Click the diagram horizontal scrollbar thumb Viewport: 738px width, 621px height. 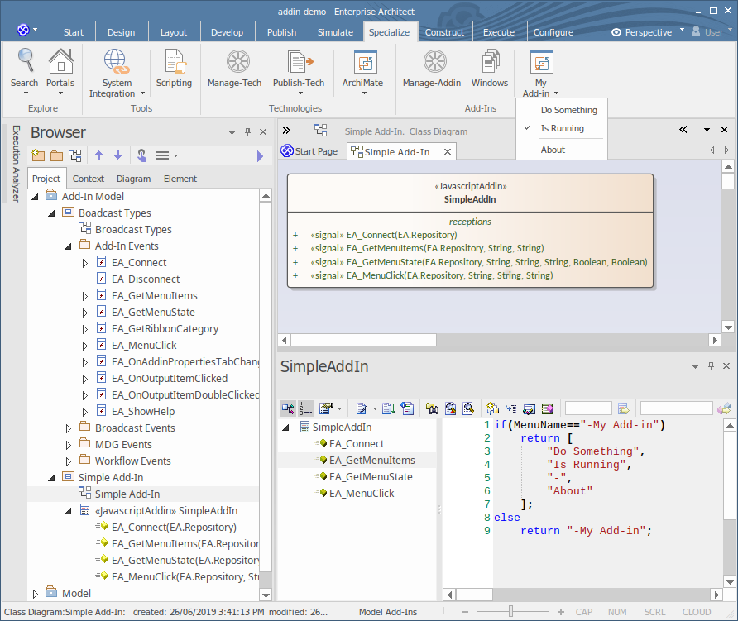click(363, 340)
